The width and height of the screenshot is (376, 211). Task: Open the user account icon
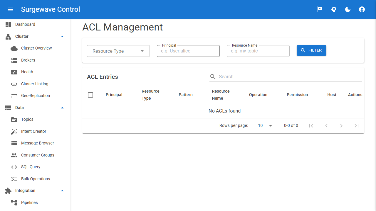pos(362,9)
